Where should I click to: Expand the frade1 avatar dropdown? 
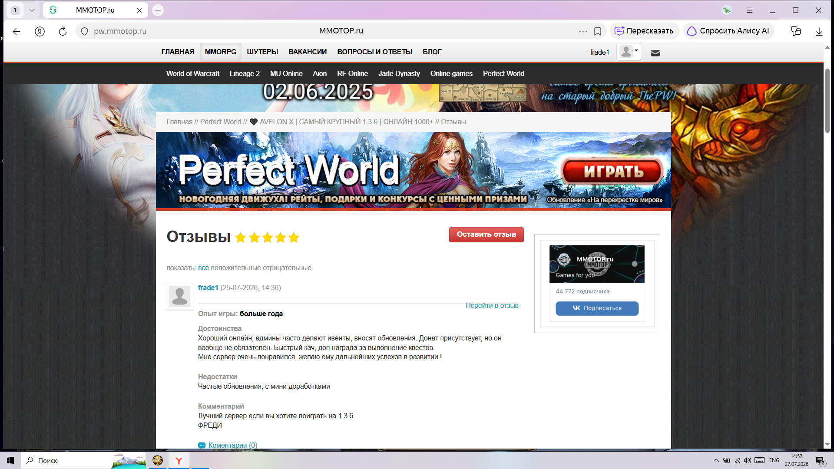(629, 52)
